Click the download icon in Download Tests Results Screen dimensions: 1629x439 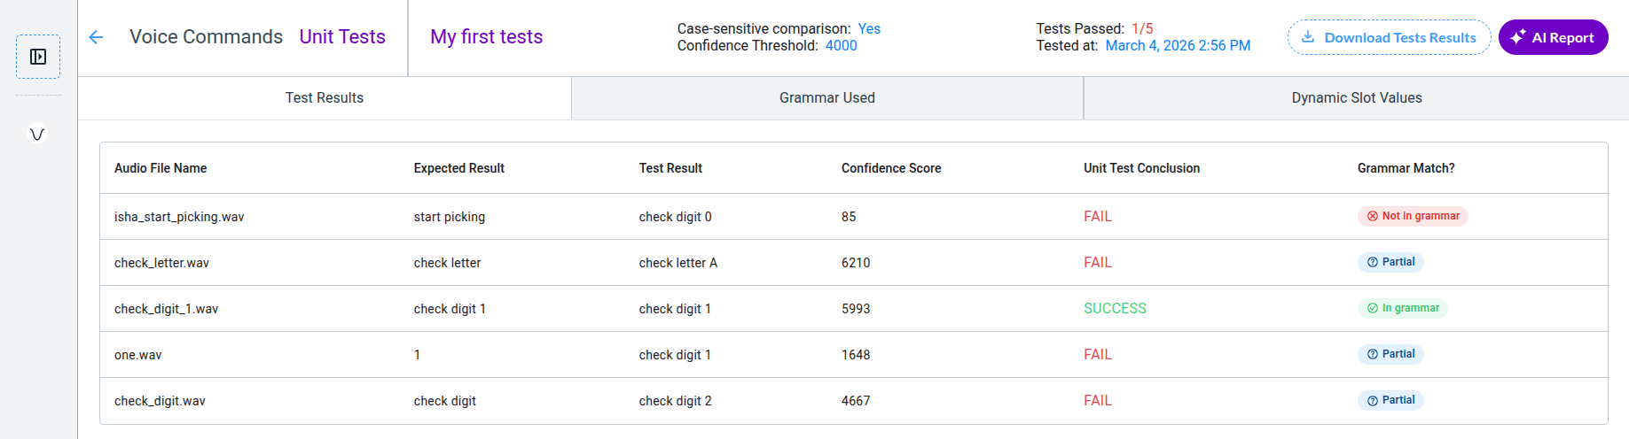pos(1308,37)
